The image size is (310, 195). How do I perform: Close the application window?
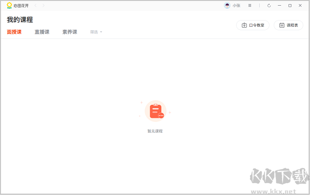coord(300,6)
